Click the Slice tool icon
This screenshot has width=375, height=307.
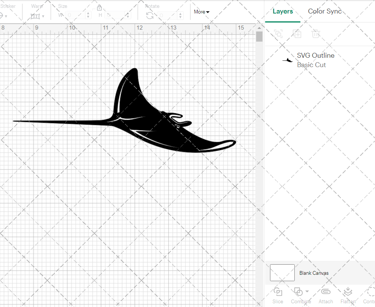(277, 292)
